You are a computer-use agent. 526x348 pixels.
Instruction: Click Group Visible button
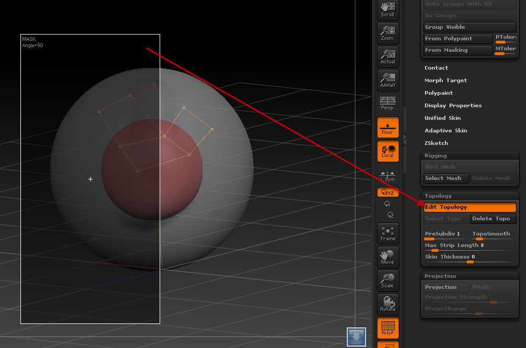469,27
